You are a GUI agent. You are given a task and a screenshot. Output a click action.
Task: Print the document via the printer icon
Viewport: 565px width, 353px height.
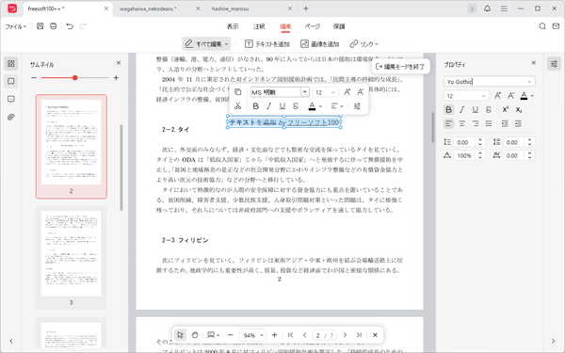click(54, 26)
